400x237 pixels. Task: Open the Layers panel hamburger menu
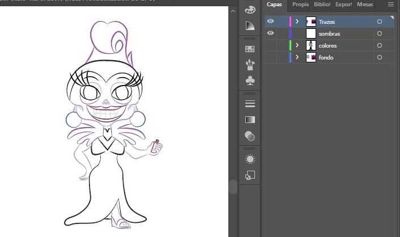coord(391,5)
